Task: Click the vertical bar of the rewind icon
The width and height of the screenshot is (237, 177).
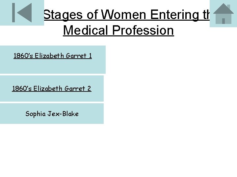Action: click(13, 13)
